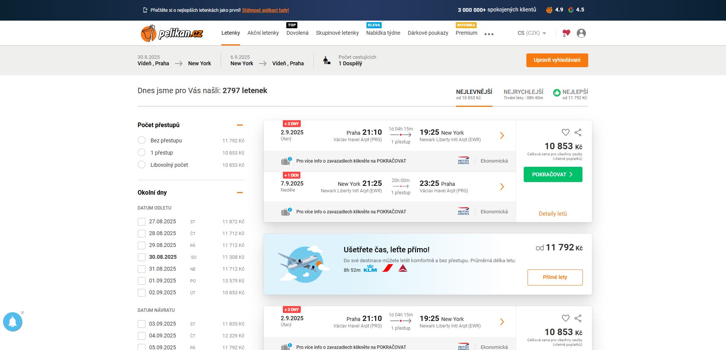
Task: Open Dovolená menu item
Action: pyautogui.click(x=297, y=33)
